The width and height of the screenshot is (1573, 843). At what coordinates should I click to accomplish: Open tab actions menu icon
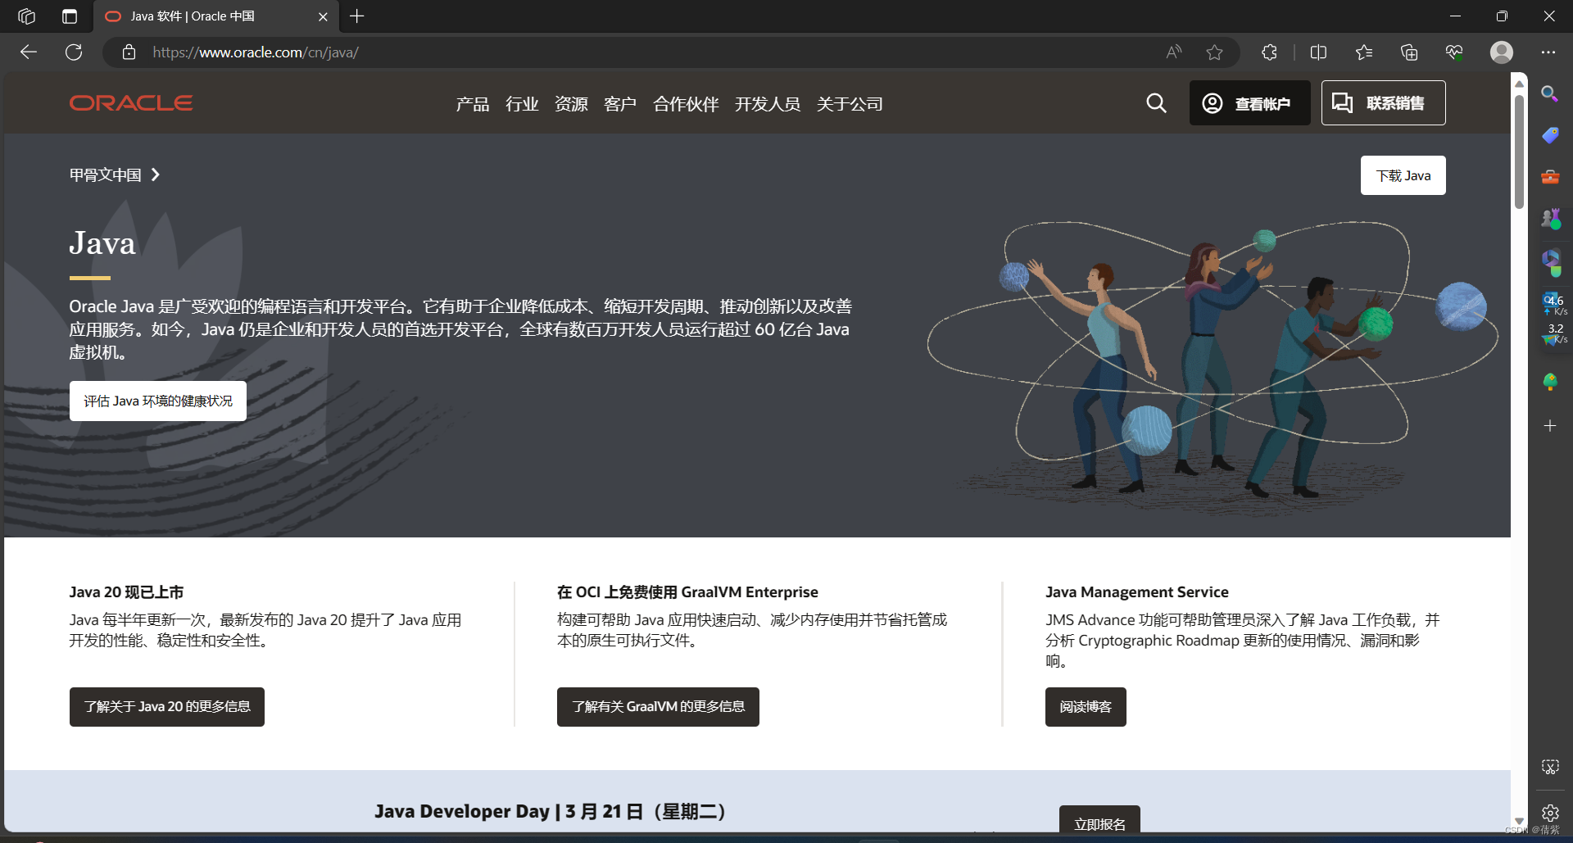tap(70, 16)
